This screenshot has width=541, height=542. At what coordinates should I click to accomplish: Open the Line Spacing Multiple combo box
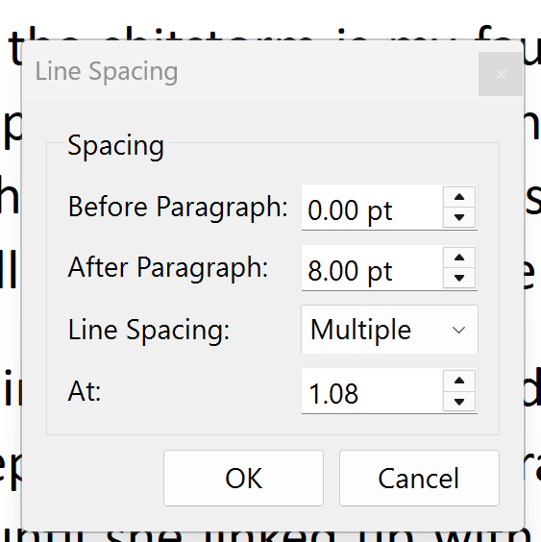(x=389, y=330)
